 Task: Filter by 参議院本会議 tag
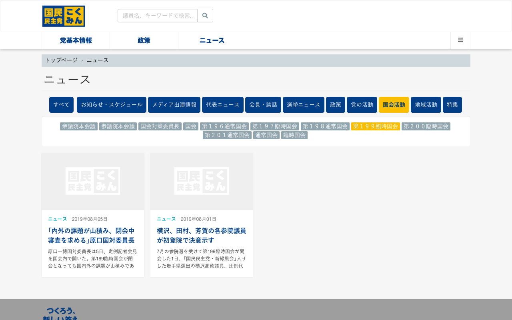tap(118, 126)
